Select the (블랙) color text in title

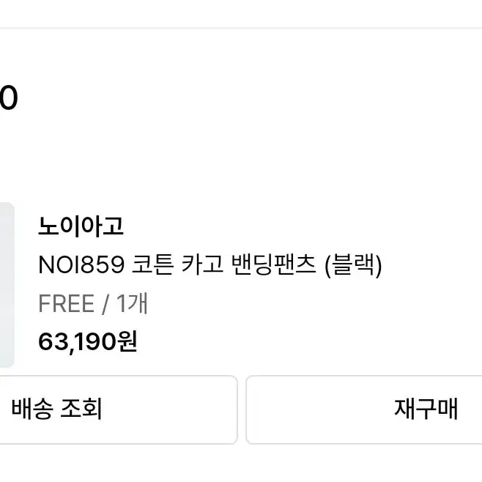pyautogui.click(x=353, y=266)
